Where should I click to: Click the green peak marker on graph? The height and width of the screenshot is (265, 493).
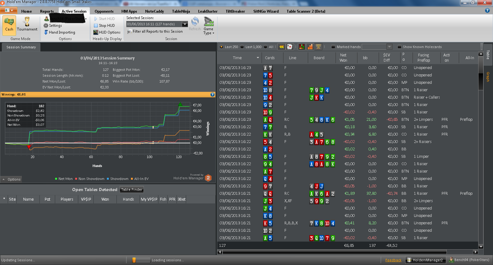(x=180, y=104)
